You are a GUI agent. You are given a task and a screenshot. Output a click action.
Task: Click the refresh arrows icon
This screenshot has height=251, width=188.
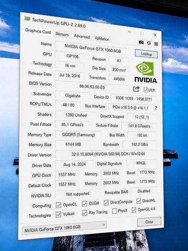[x=149, y=43]
